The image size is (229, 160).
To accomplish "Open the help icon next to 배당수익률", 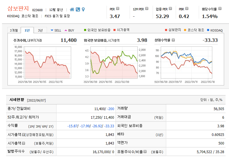I will click(220, 9).
